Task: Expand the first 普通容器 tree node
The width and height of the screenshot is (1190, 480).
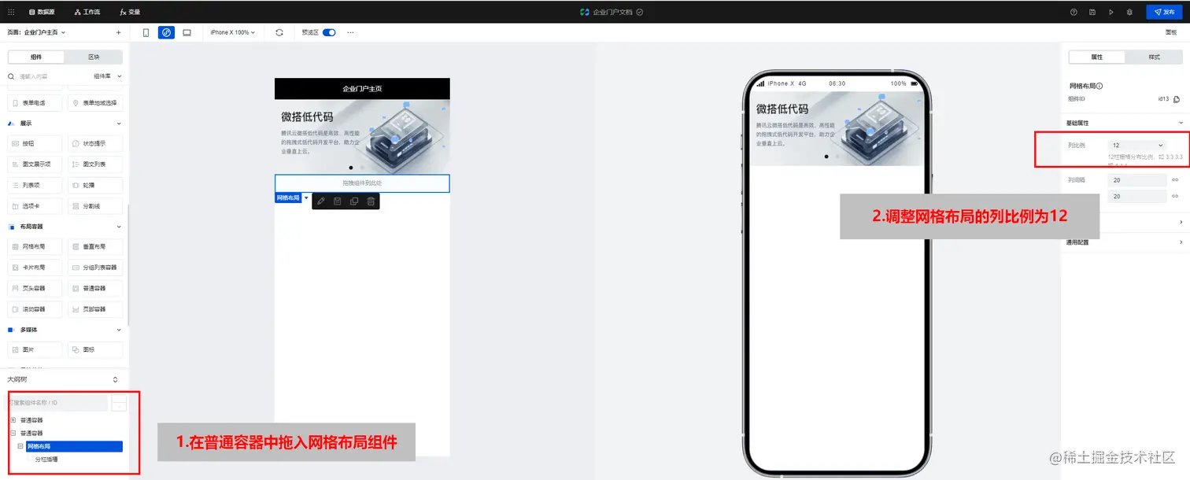Action: tap(13, 420)
